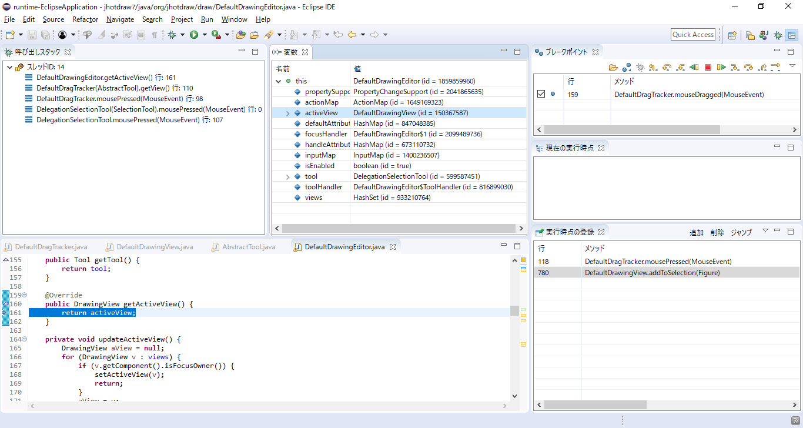The width and height of the screenshot is (803, 428).
Task: Open the New file dropdown arrow
Action: (x=21, y=35)
